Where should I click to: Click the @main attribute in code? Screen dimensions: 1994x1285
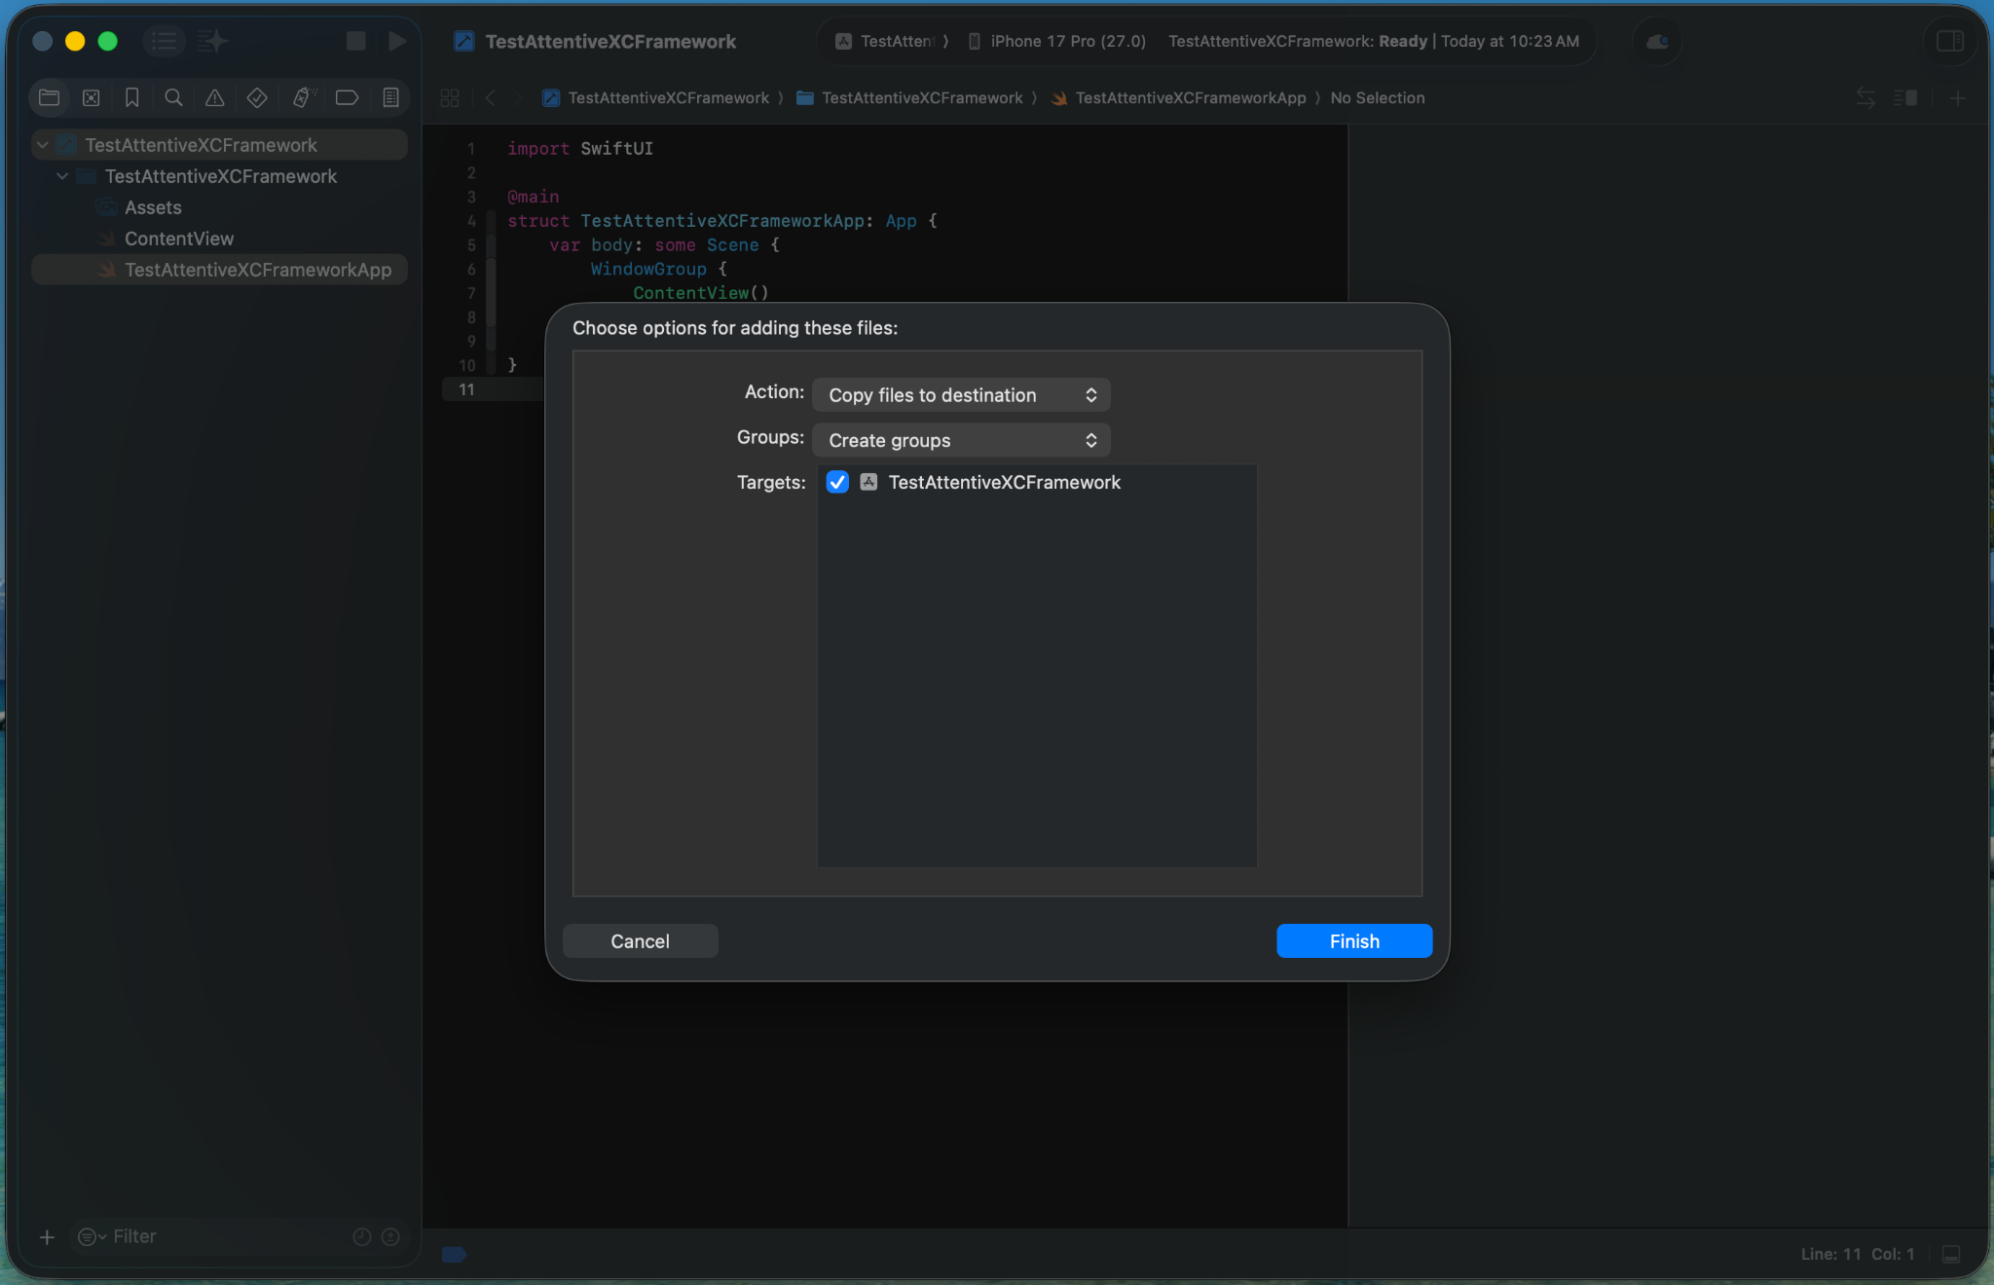click(533, 197)
